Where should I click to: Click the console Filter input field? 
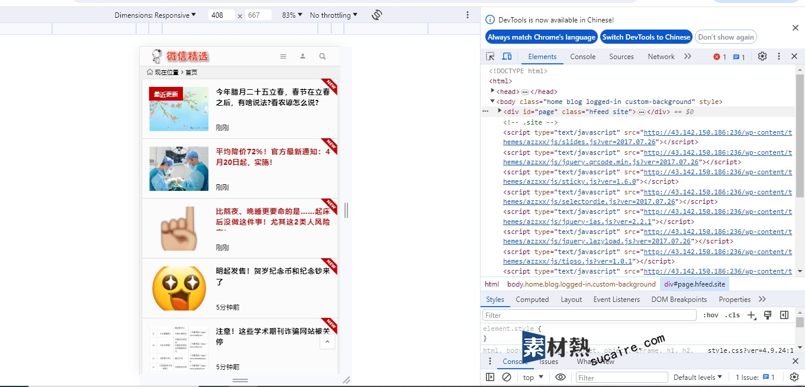[x=622, y=377]
